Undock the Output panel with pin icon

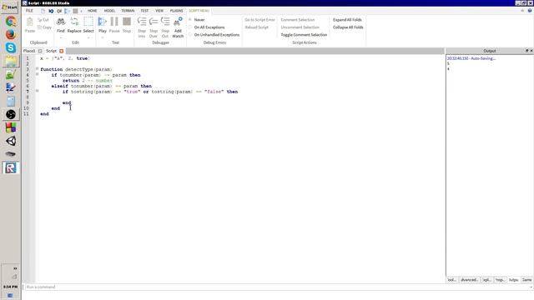coord(526,51)
